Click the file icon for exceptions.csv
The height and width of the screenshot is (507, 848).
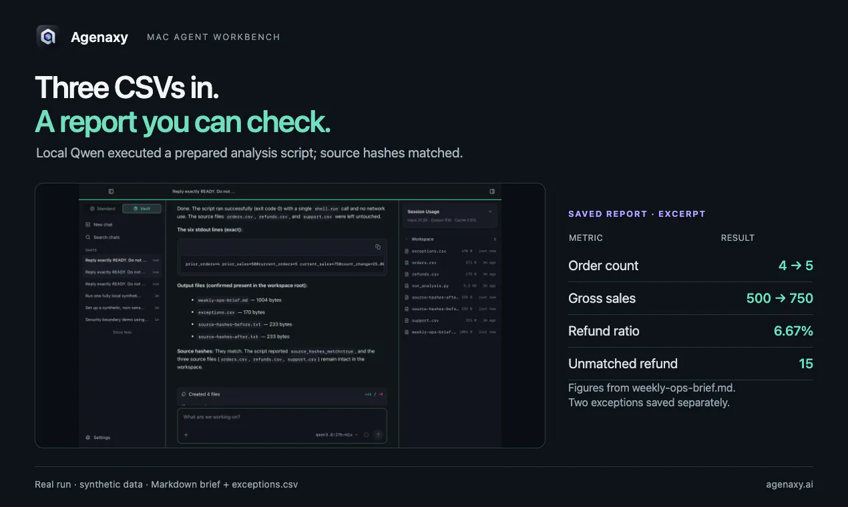[x=407, y=251]
